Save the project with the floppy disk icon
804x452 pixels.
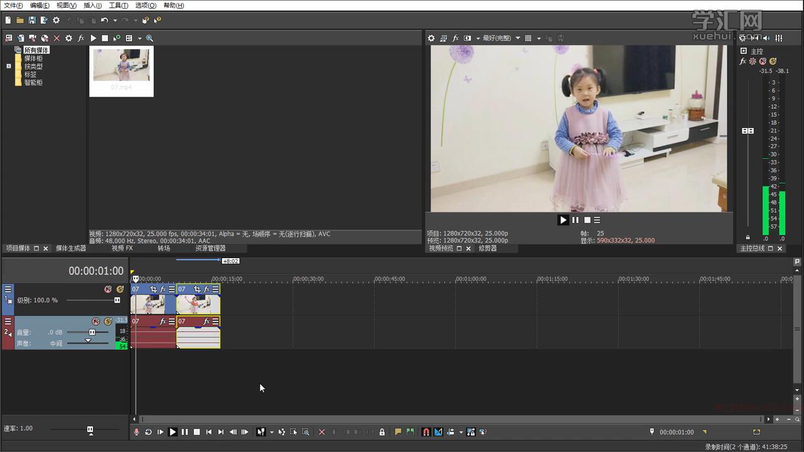click(x=32, y=20)
